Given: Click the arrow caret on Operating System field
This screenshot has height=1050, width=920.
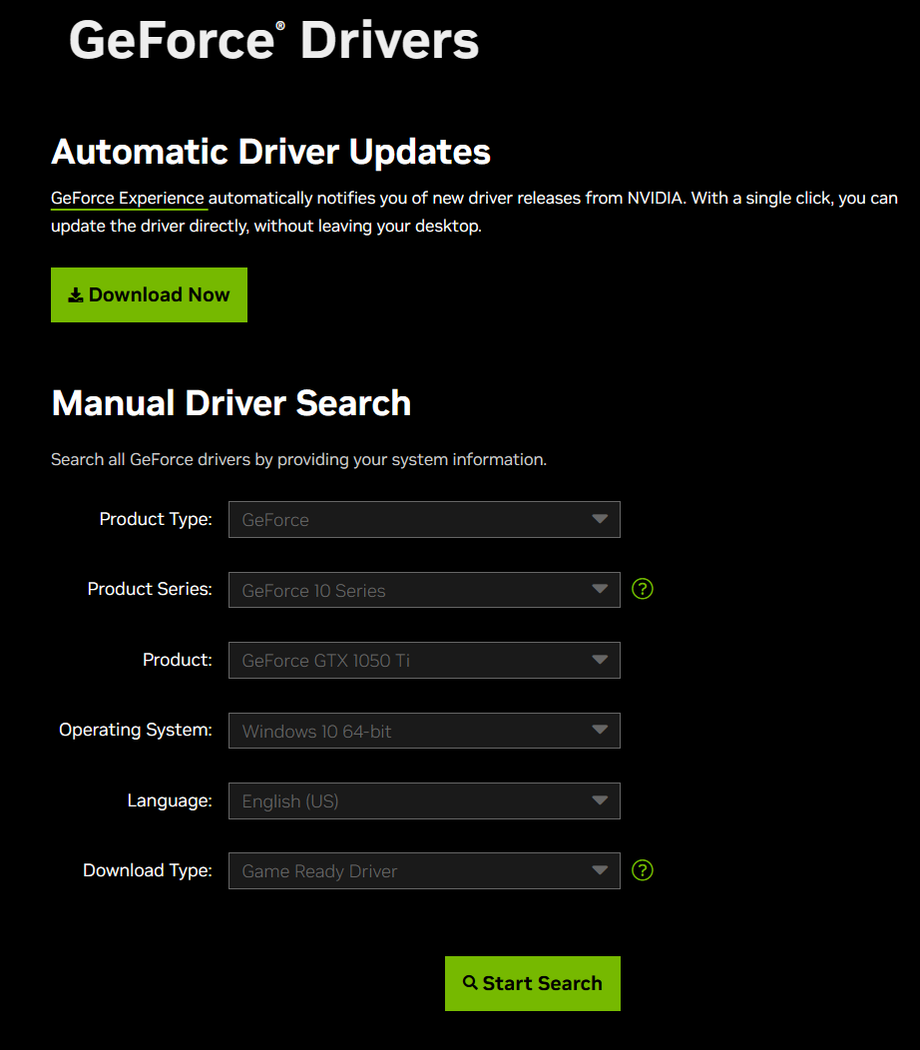Looking at the screenshot, I should pyautogui.click(x=600, y=730).
